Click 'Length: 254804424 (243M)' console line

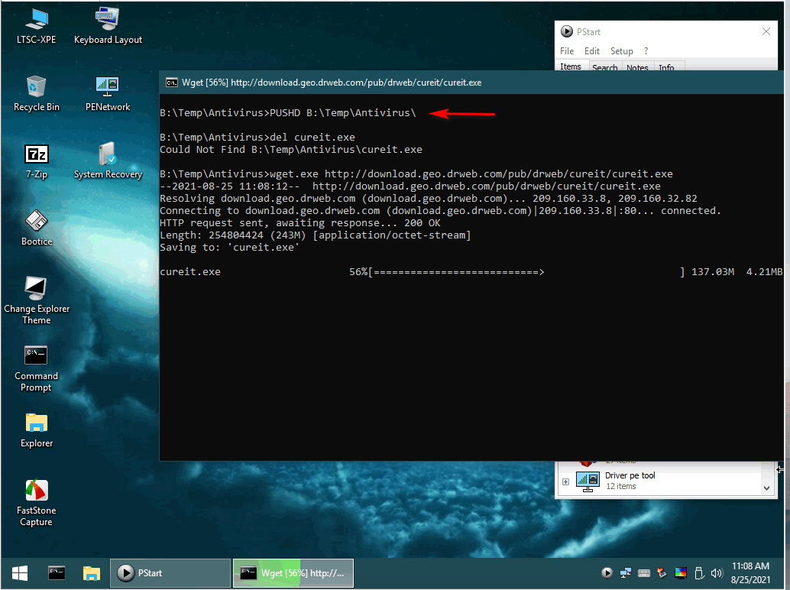click(x=316, y=235)
